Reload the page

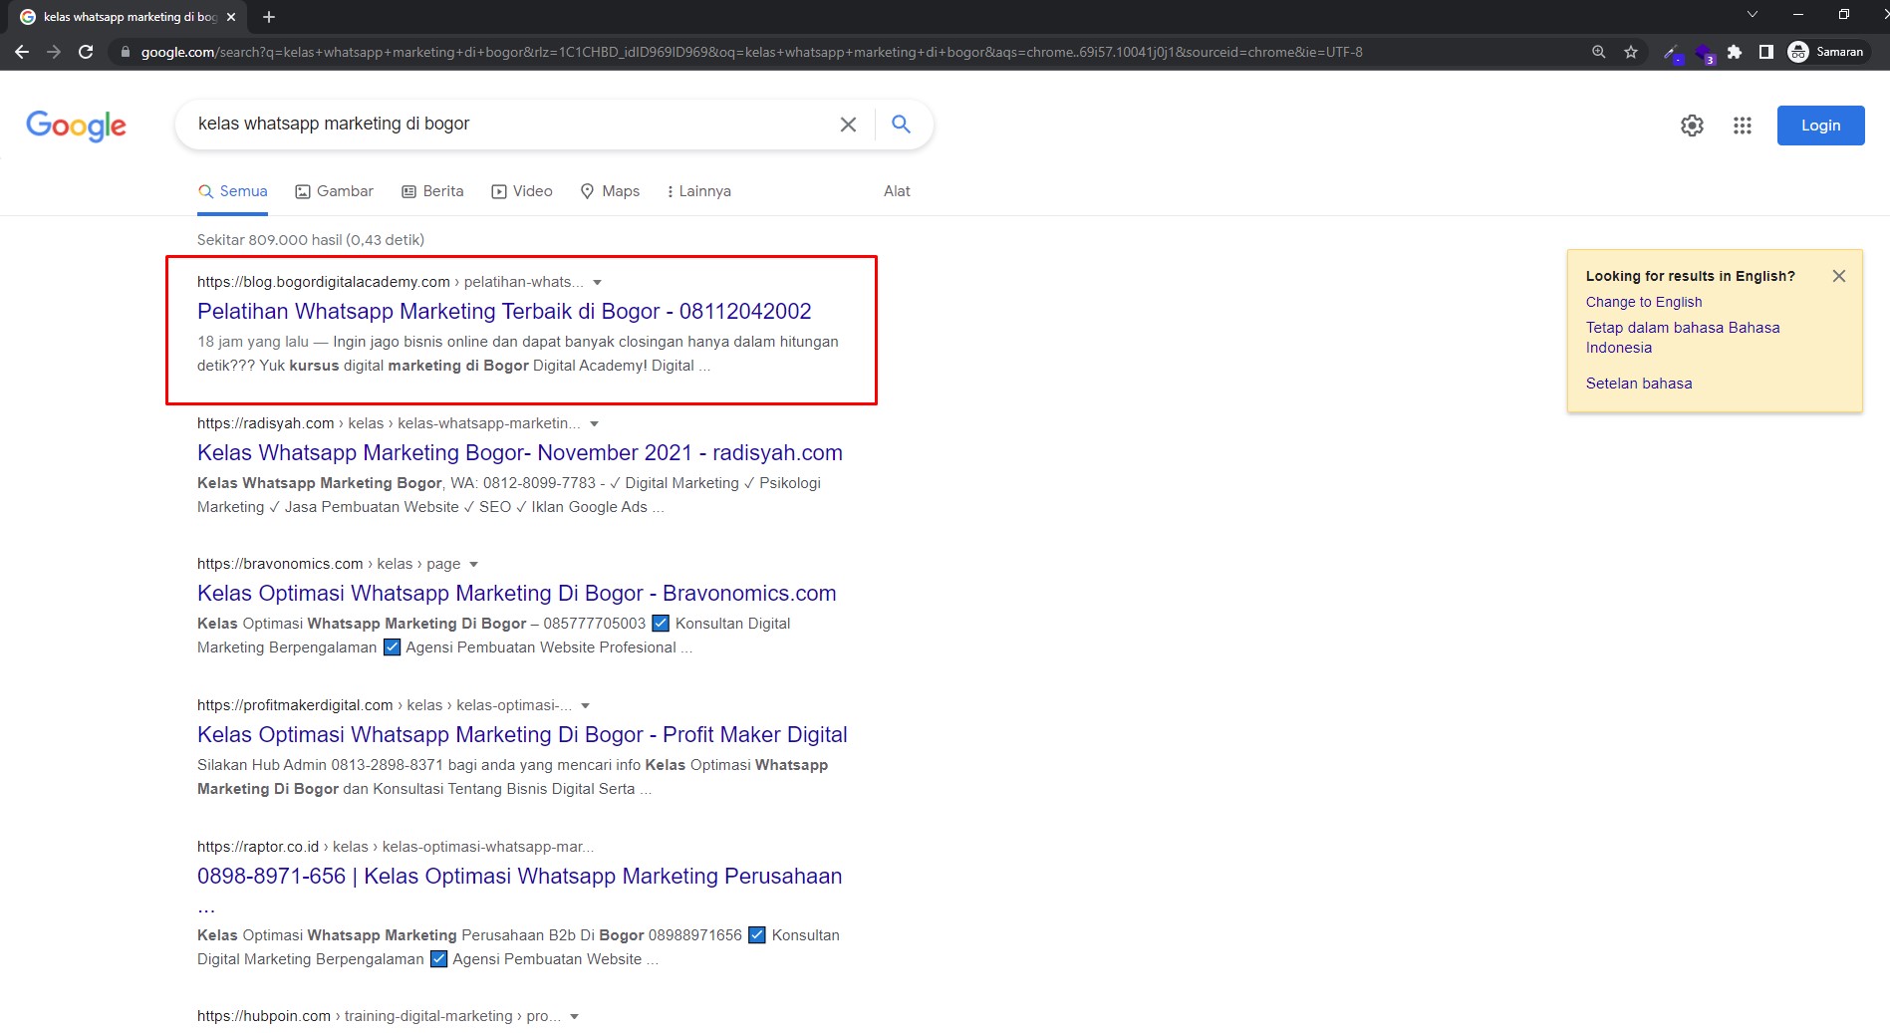tap(87, 52)
